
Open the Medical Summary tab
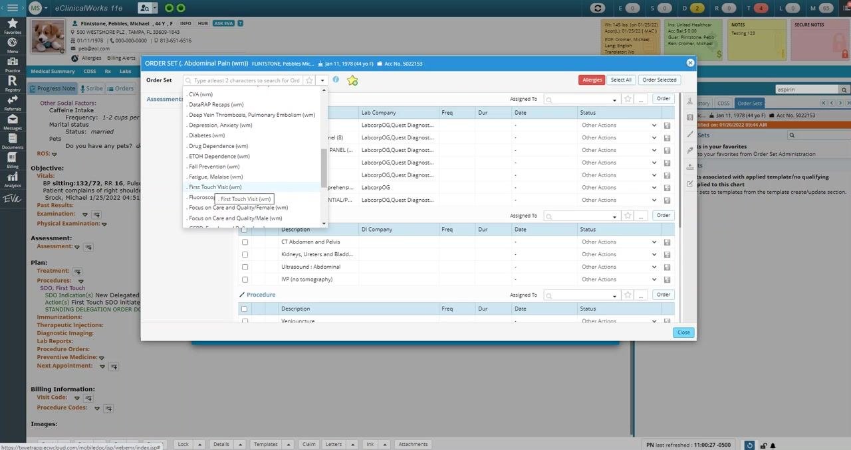(x=53, y=71)
